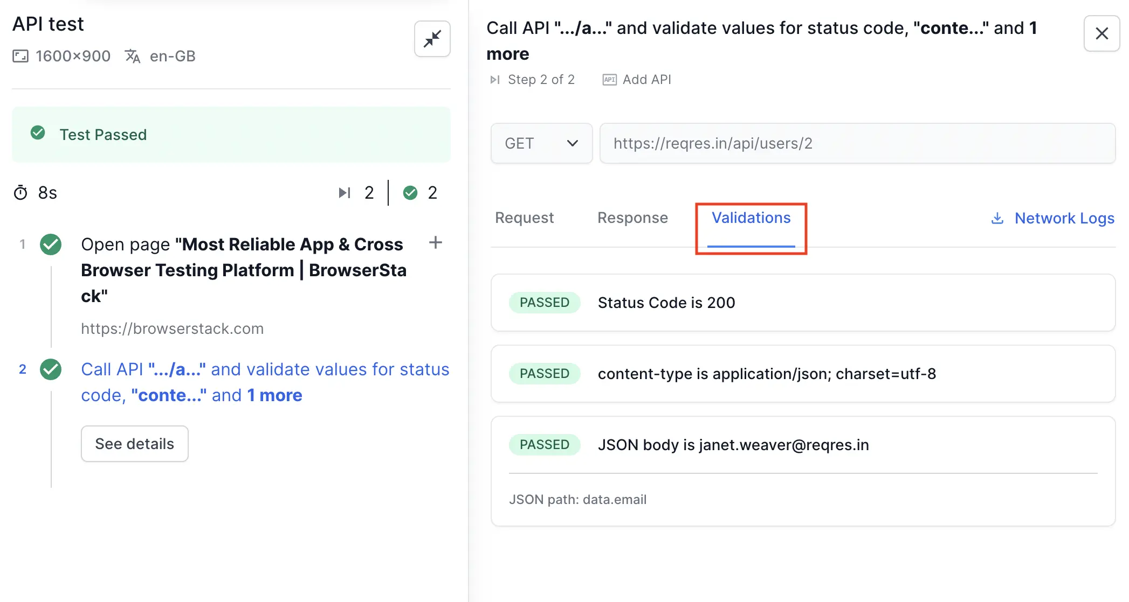Expand the JSON body validation card

[x=802, y=445]
